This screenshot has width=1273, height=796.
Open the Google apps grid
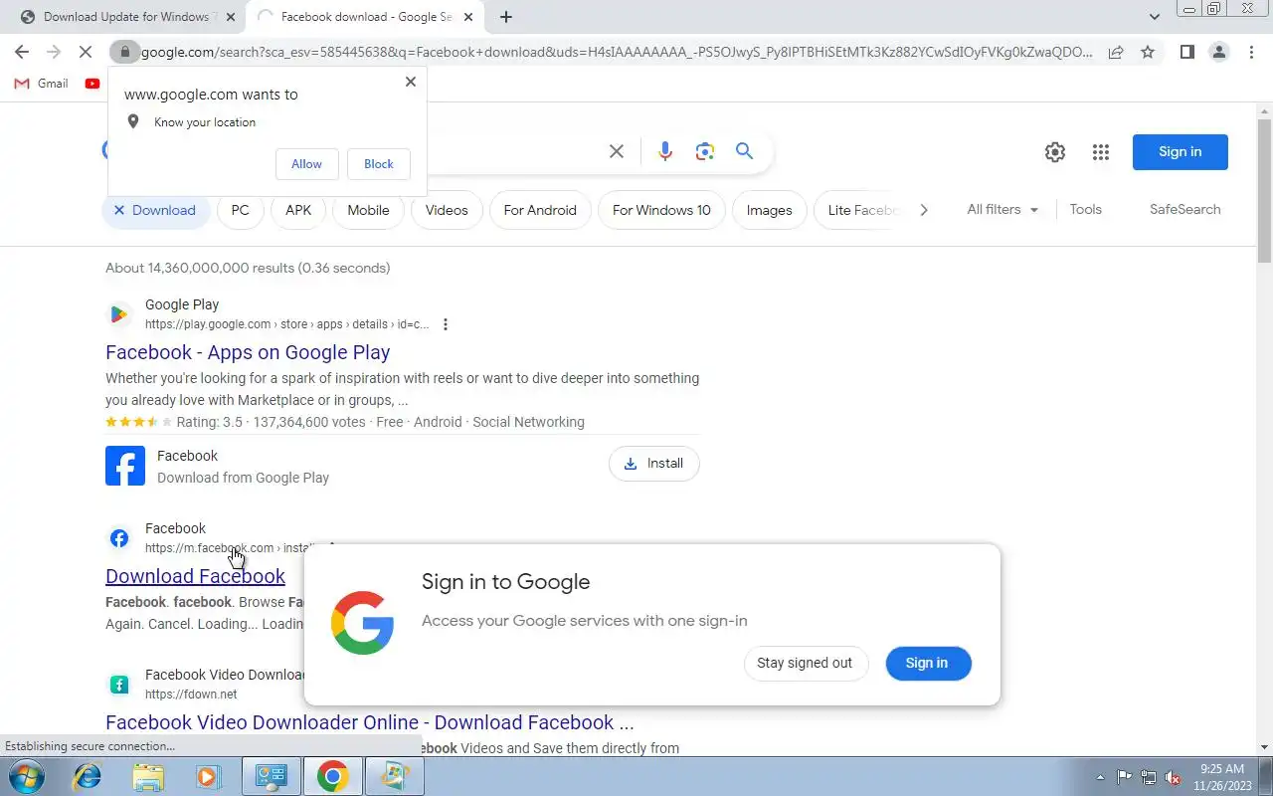point(1100,152)
